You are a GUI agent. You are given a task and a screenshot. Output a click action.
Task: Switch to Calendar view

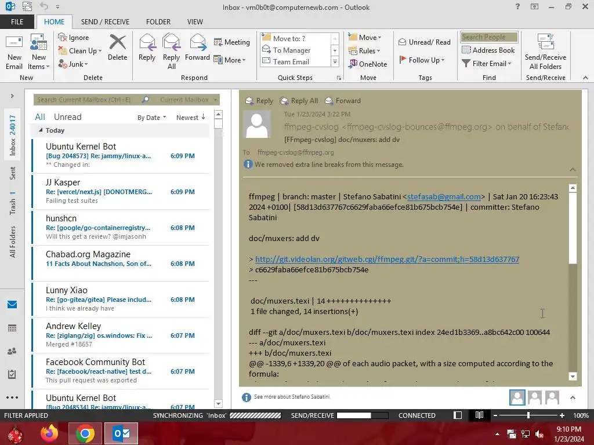12,328
